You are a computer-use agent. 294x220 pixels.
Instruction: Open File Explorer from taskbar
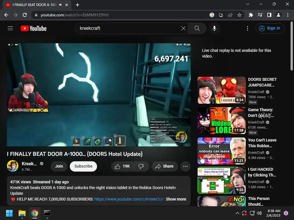[22, 213]
